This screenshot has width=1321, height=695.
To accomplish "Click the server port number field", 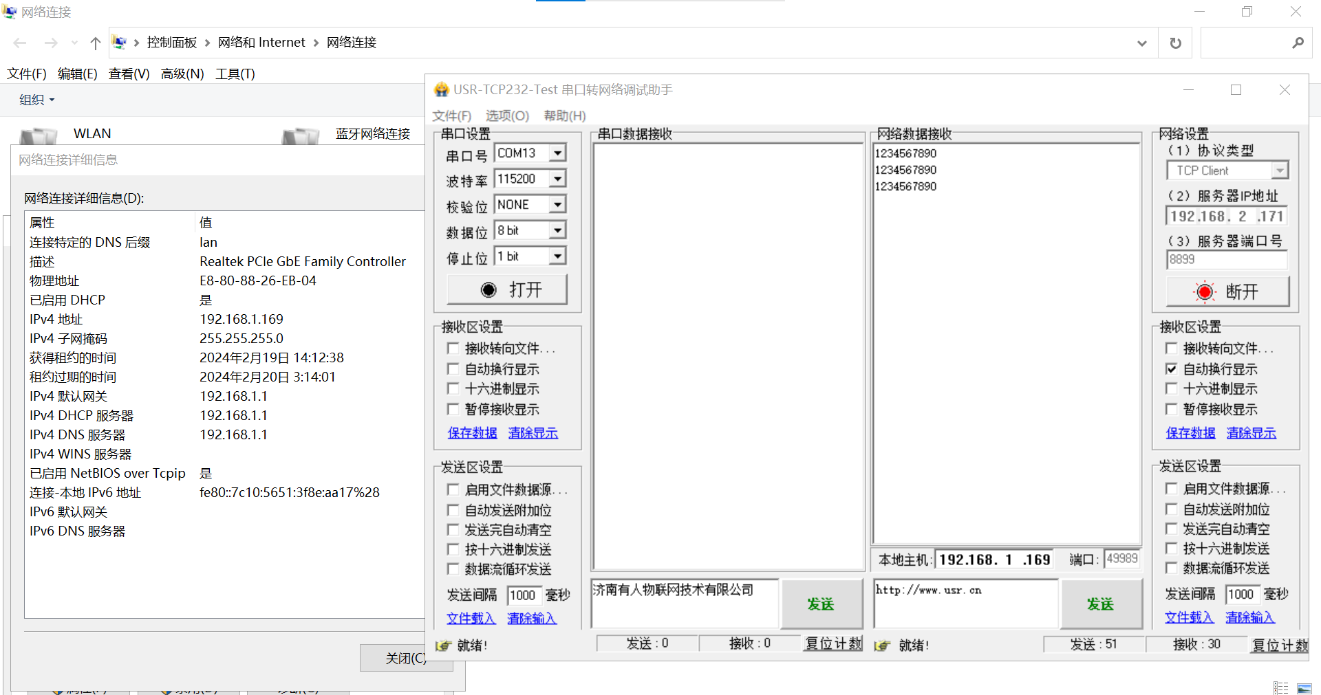I will click(1226, 260).
